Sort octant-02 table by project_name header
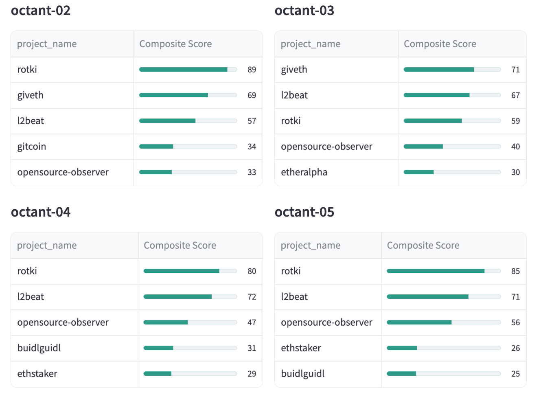This screenshot has width=543, height=399. pyautogui.click(x=47, y=44)
